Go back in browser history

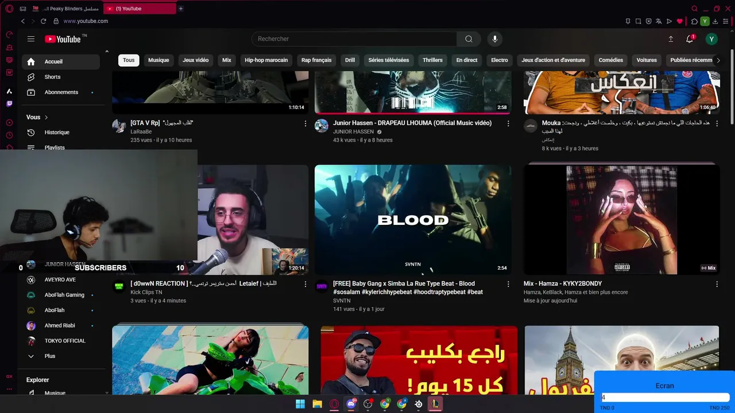[22, 21]
